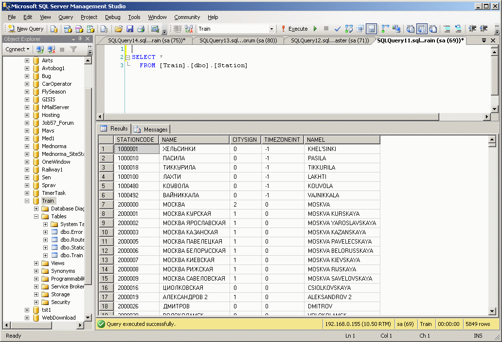Start debugging with the green arrow
This screenshot has height=342, width=502.
point(315,29)
